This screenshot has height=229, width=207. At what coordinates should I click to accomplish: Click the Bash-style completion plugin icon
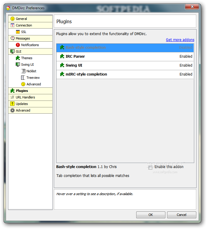click(x=62, y=48)
